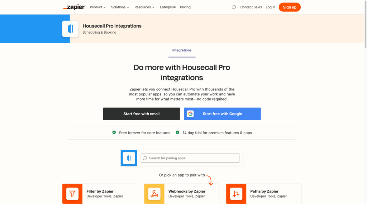Expand the Product dropdown menu
The width and height of the screenshot is (367, 204).
point(98,7)
